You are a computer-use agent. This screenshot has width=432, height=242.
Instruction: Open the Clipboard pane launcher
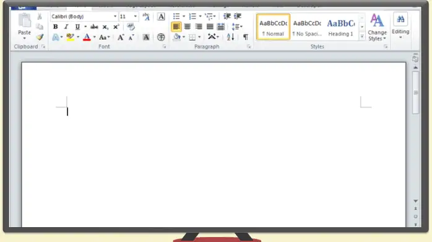click(x=43, y=47)
